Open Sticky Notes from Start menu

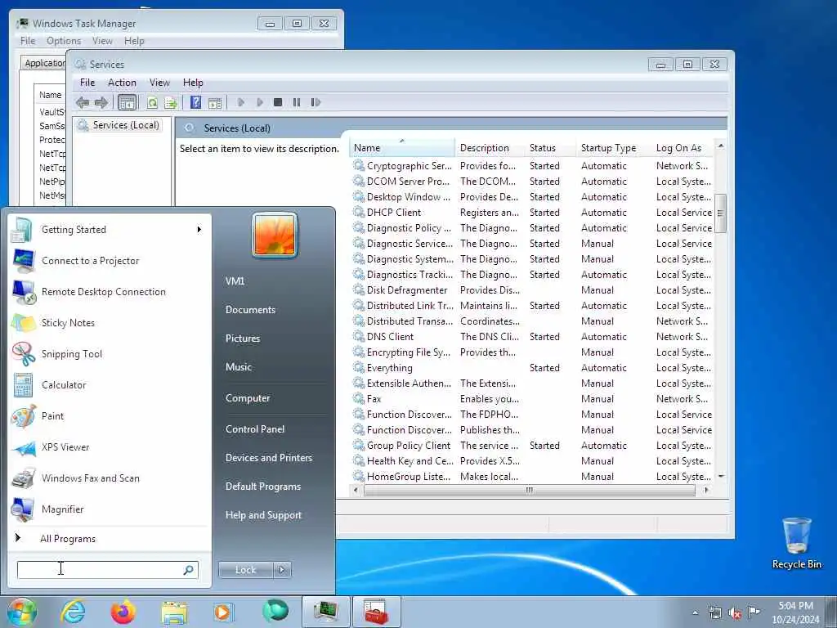coord(110,323)
